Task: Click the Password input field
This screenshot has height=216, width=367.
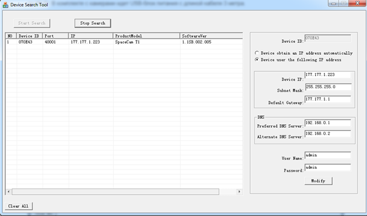Action: [328, 167]
